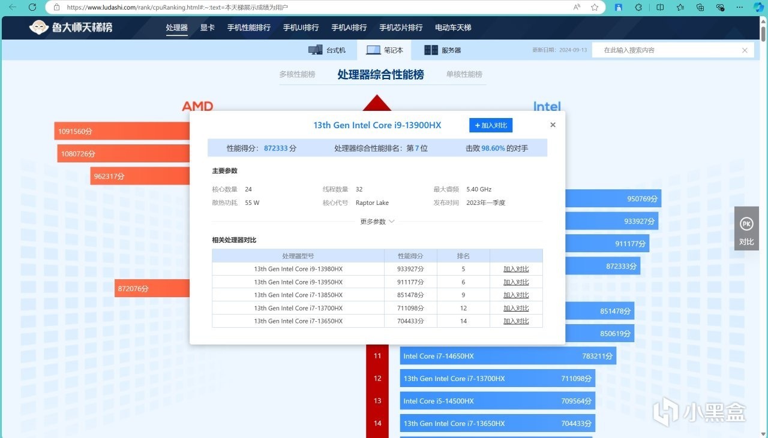Click the 击败 98.60% 的对手 text
The image size is (768, 438).
497,148
